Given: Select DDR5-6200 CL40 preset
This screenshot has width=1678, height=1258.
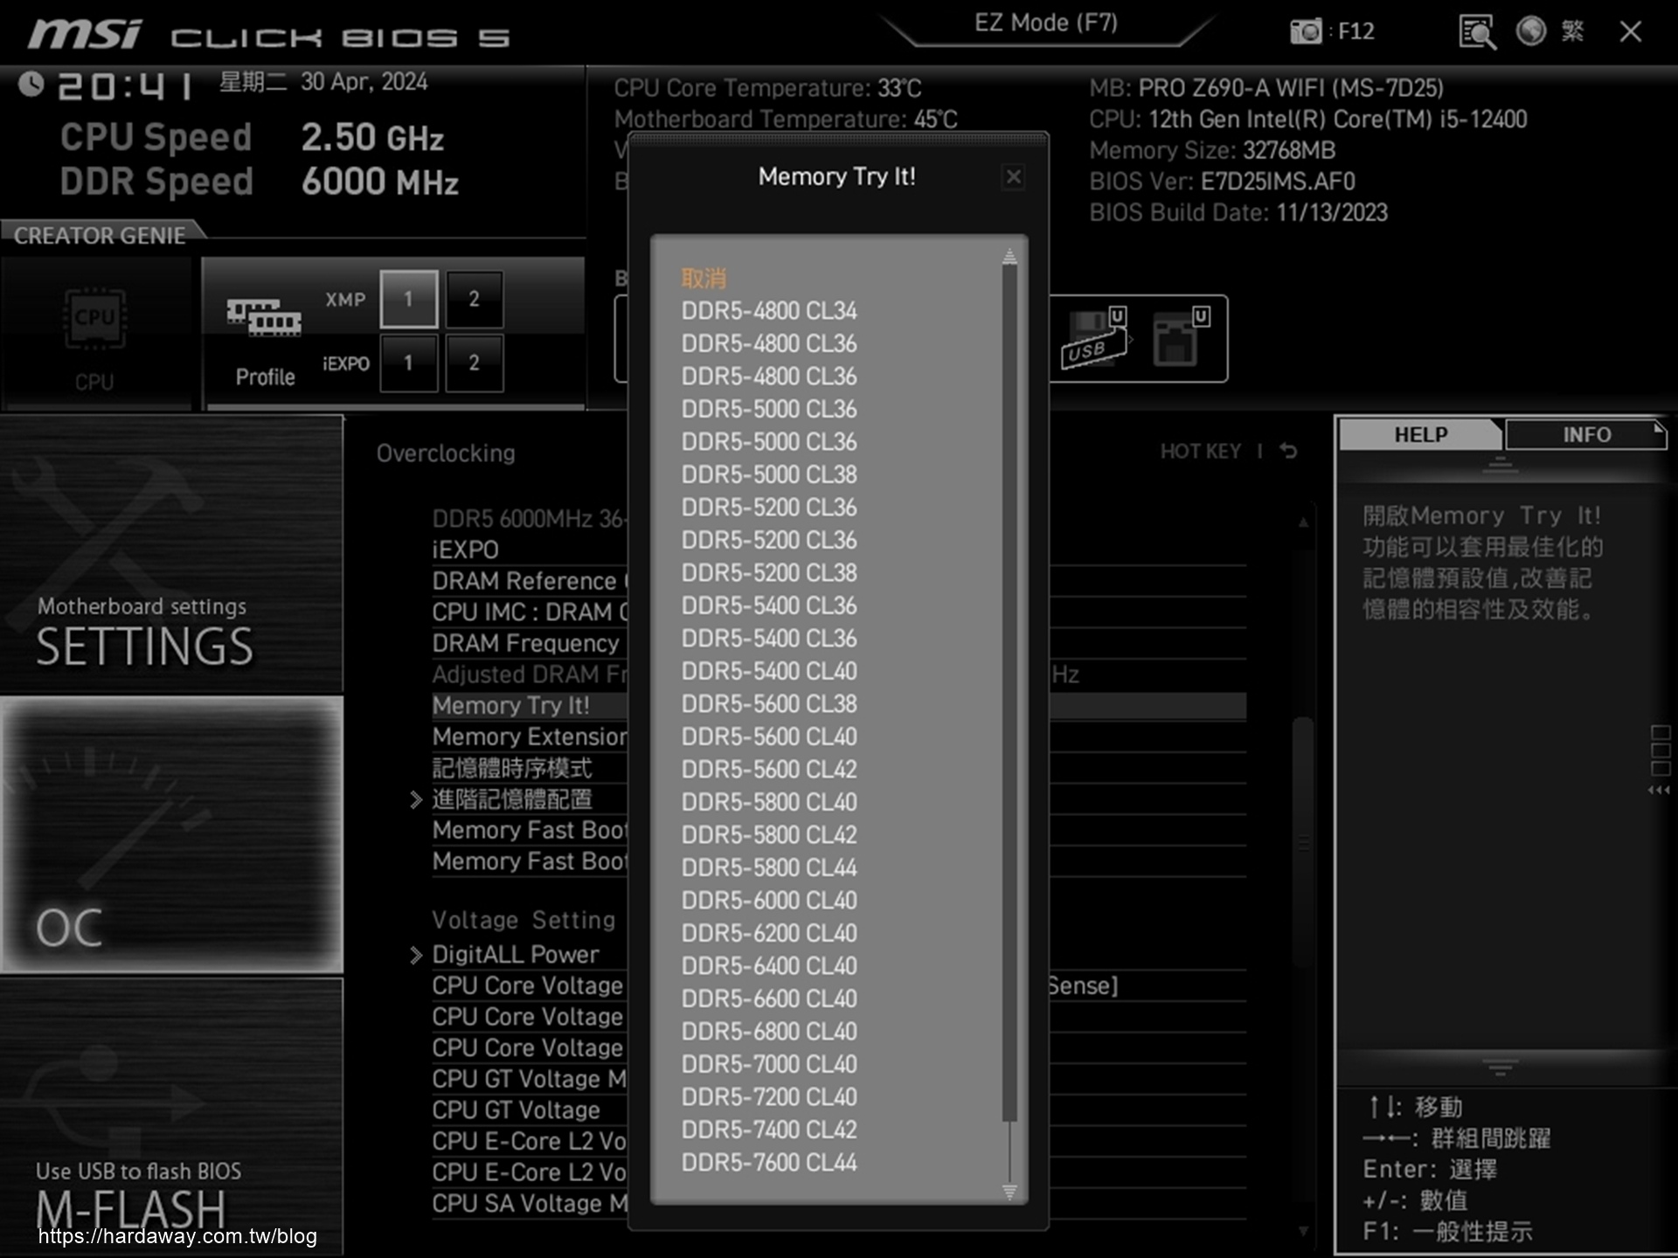Looking at the screenshot, I should tap(769, 933).
